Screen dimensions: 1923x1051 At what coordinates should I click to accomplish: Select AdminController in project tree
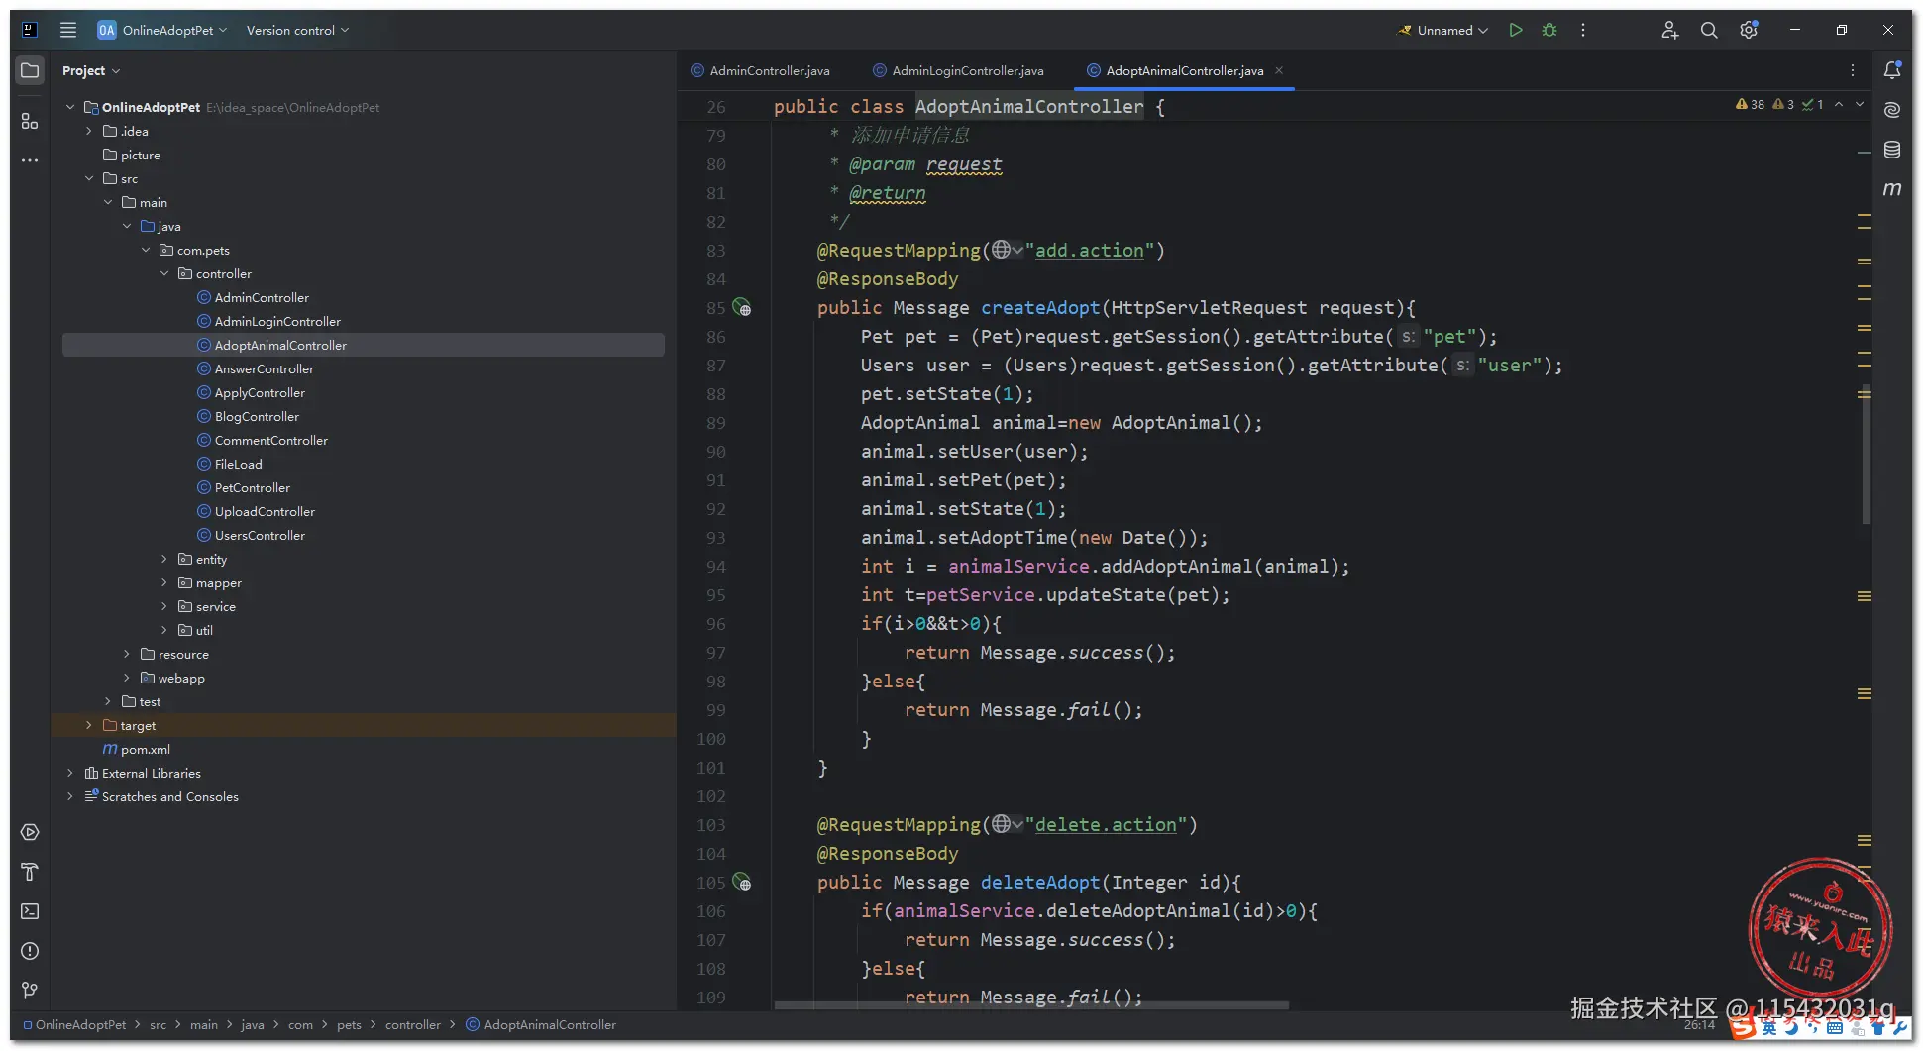[x=262, y=297]
